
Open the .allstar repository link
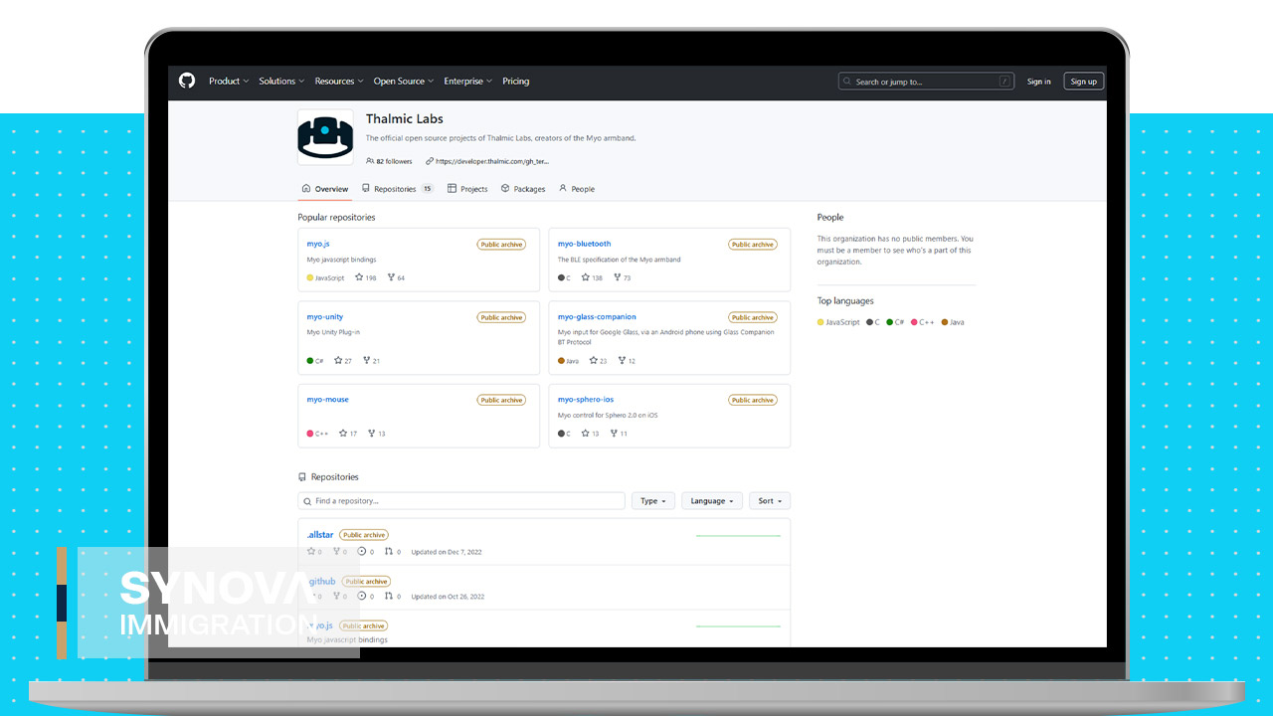(x=320, y=535)
